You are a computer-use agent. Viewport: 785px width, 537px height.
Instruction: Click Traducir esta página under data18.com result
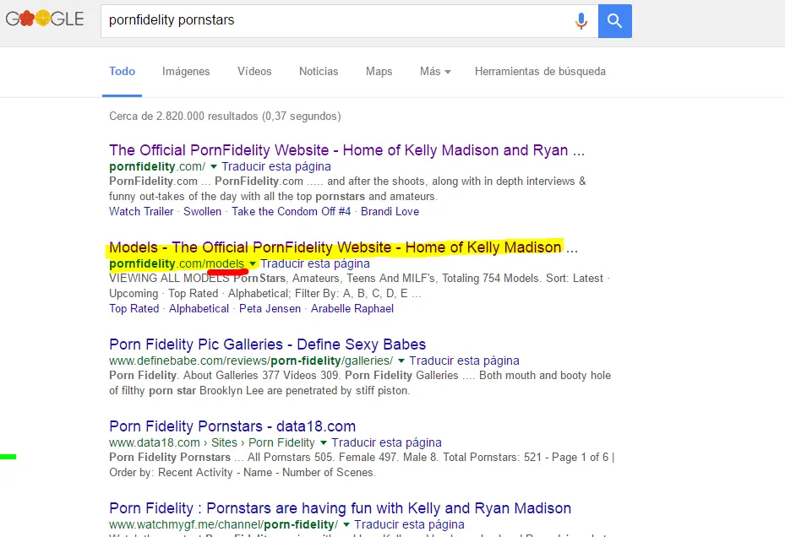[386, 443]
